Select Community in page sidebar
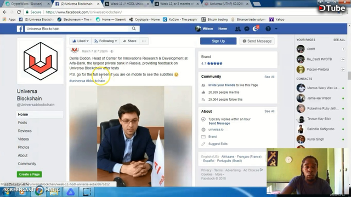The height and width of the screenshot is (197, 351). [x=27, y=164]
